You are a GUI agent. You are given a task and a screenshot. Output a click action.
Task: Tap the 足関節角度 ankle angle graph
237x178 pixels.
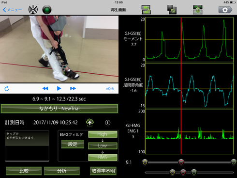coord(189,85)
